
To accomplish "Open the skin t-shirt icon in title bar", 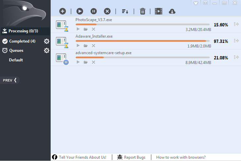I will tap(196, 3).
